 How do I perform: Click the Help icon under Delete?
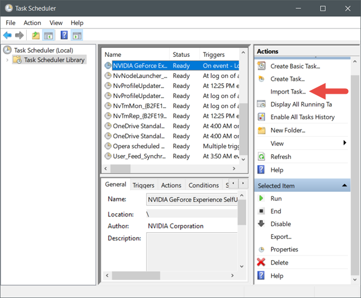click(261, 275)
